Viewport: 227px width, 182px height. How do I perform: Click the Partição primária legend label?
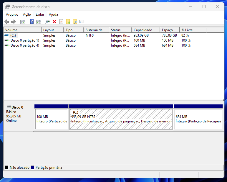(x=49, y=168)
